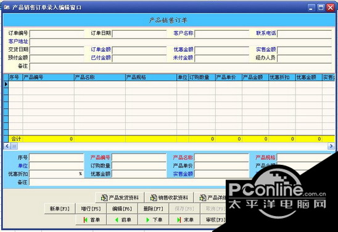Image resolution: width=338 pixels, height=232 pixels.
Task: Click the 订购数量 column header
Action: pos(202,78)
